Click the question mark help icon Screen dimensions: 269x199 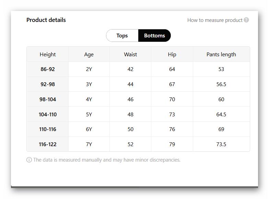coord(246,20)
